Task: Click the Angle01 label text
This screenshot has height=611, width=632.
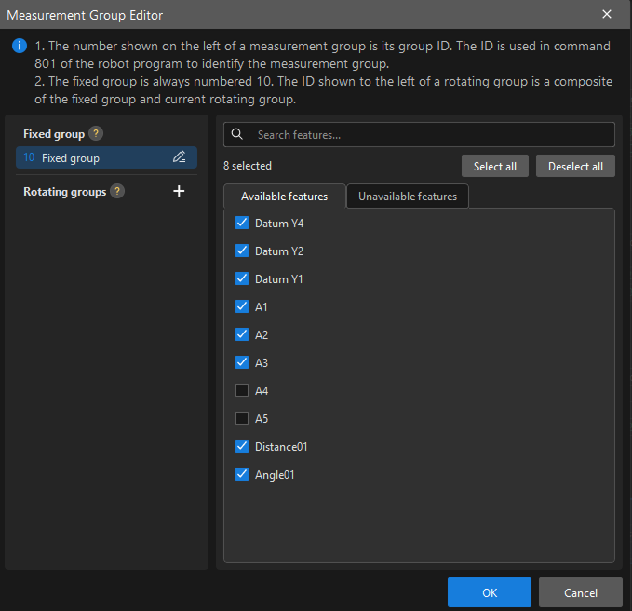Action: [x=275, y=475]
